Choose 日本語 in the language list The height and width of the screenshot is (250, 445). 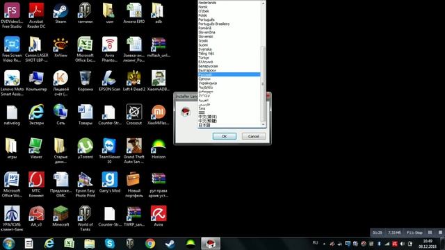point(229,125)
